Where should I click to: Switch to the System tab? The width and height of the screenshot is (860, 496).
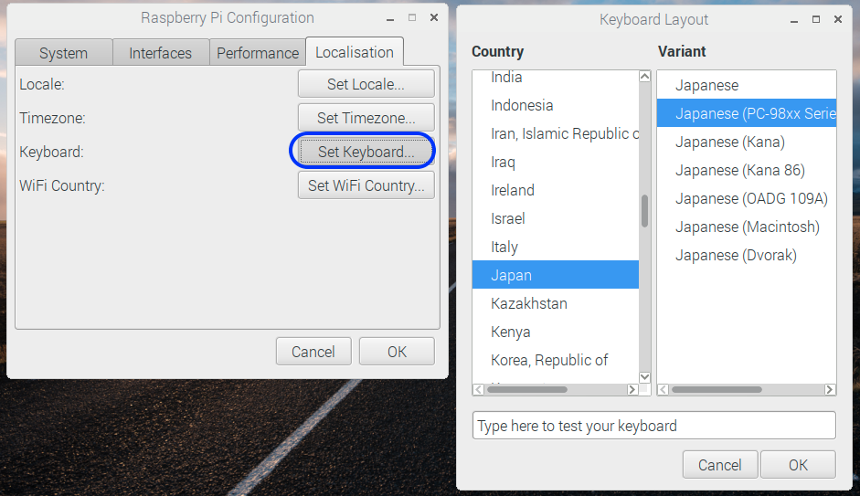tap(63, 53)
